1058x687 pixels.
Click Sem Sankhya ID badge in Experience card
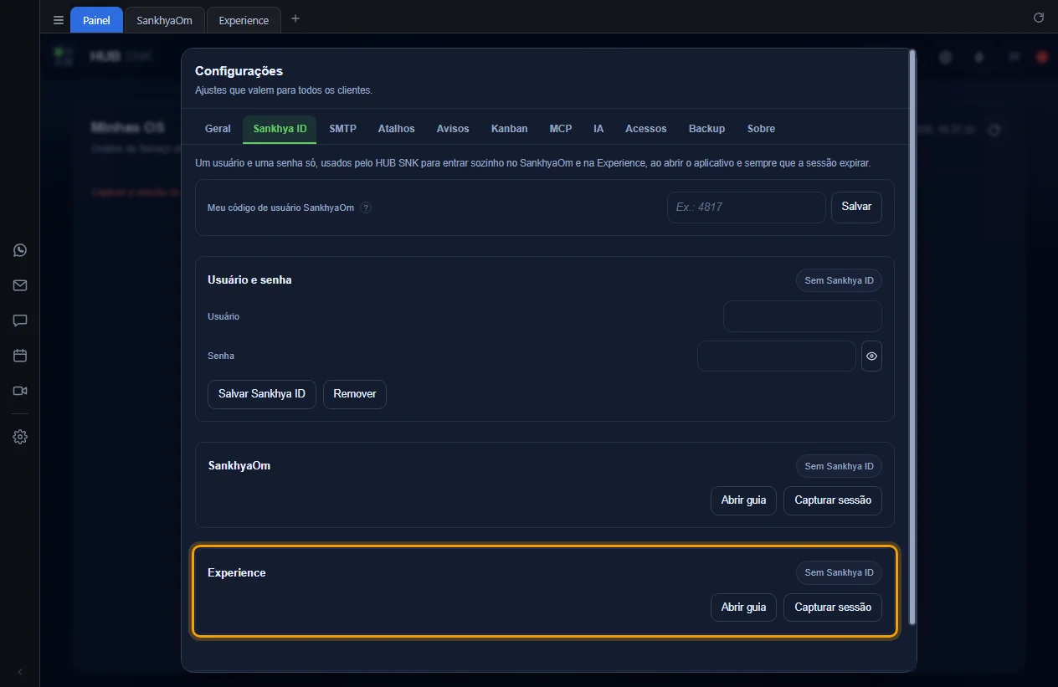coord(839,572)
